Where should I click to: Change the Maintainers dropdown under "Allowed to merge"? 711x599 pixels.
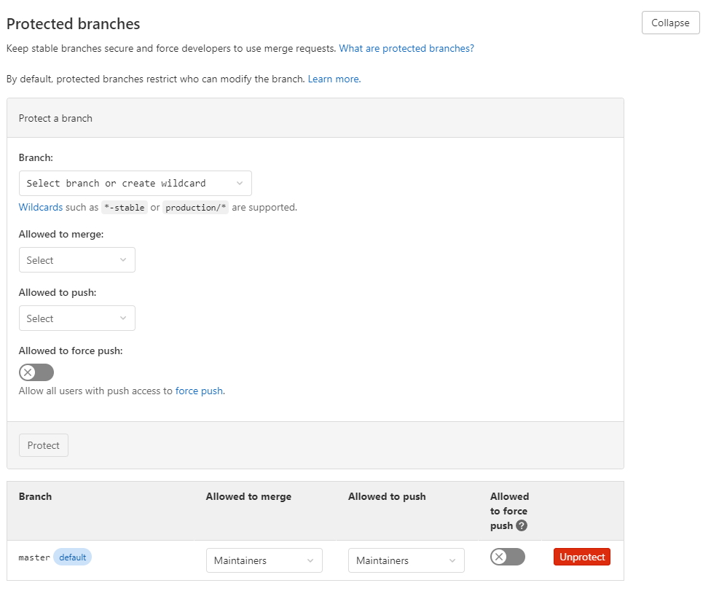(264, 560)
